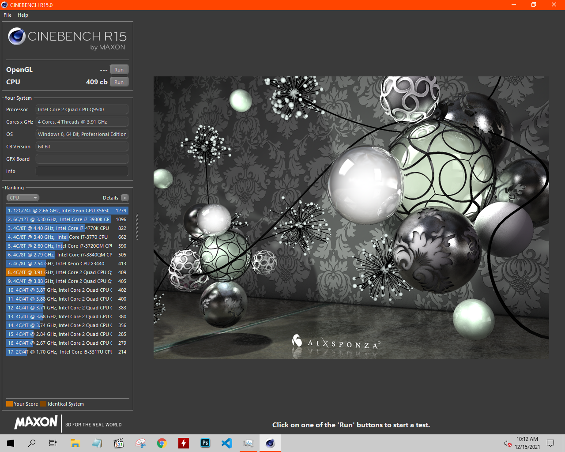Screen dimensions: 565x452
Task: Open the Help menu
Action: tap(23, 15)
